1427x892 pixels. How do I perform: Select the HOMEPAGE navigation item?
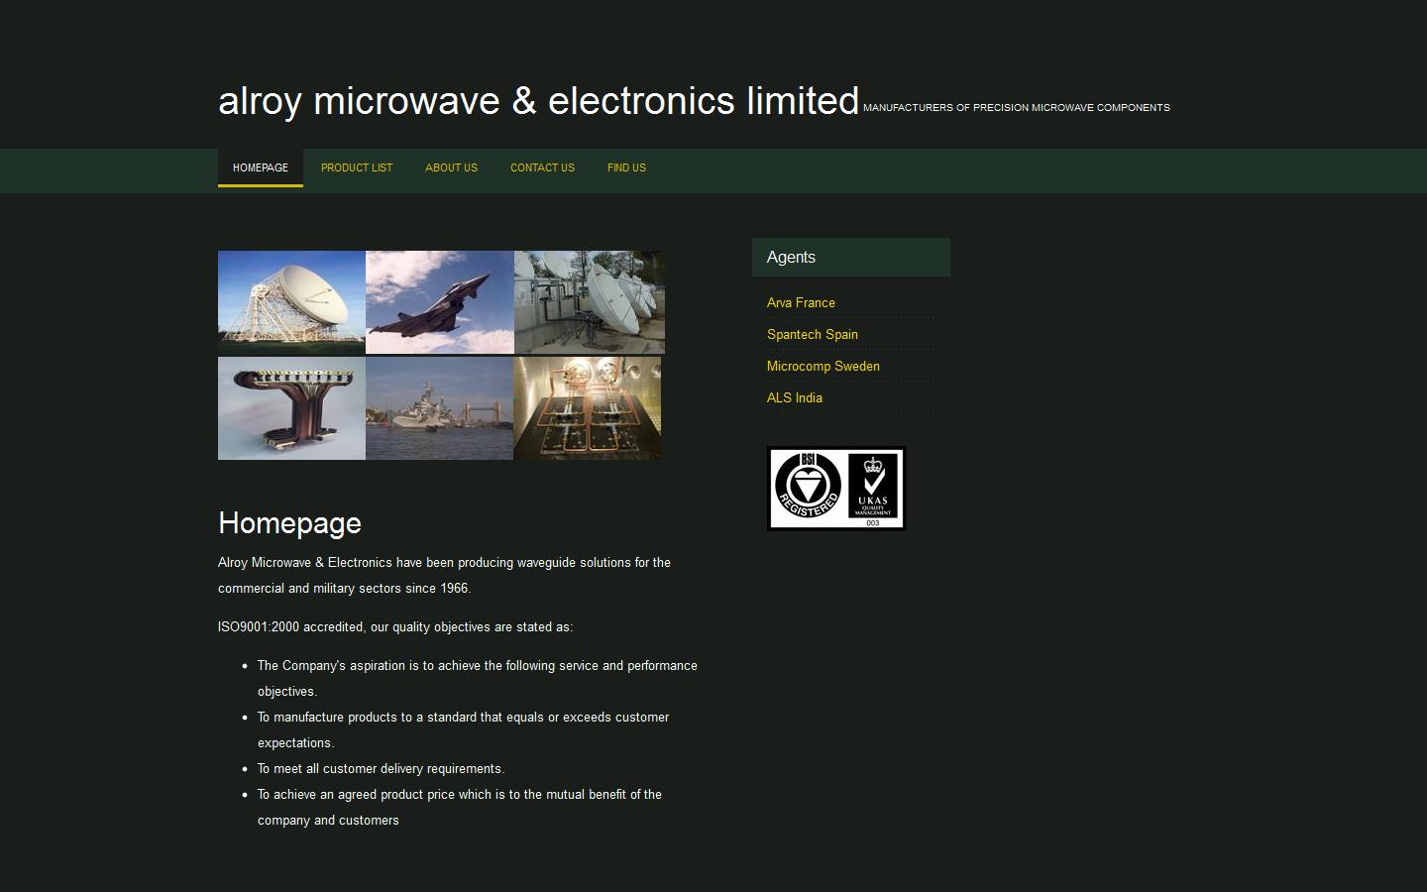point(260,168)
